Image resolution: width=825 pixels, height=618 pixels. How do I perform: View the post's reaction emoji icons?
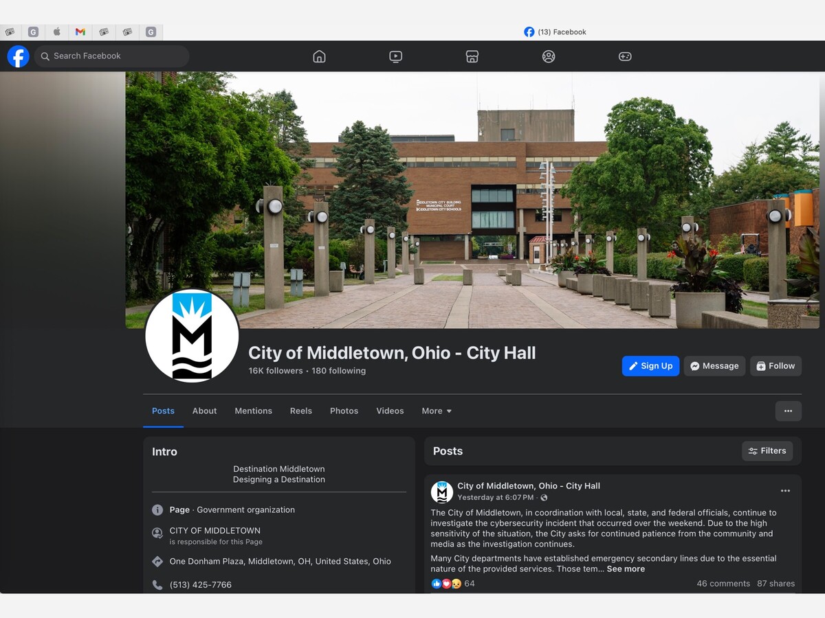point(446,584)
